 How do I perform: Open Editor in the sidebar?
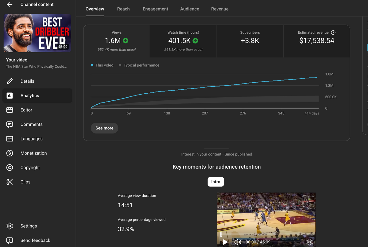(37, 110)
